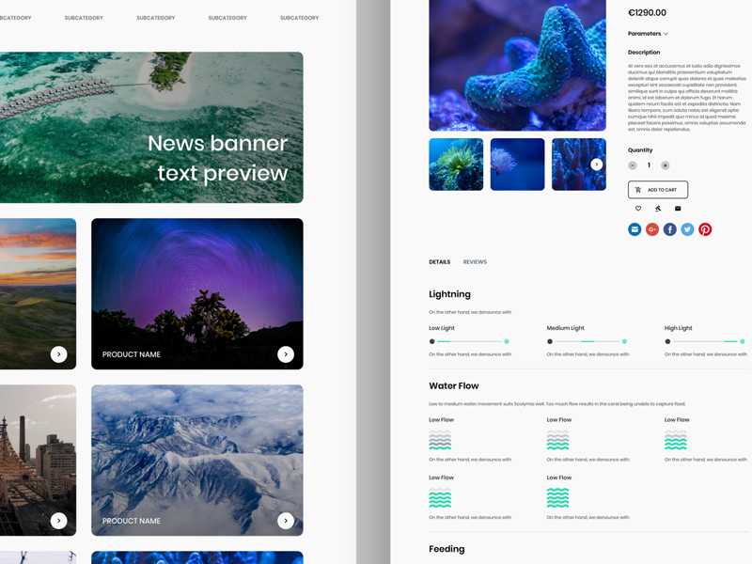Open the sunset landscape card arrow
The width and height of the screenshot is (752, 564).
[59, 354]
